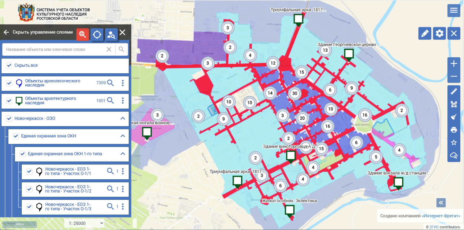The image size is (464, 230).
Task: Collapse the 'Единая охранная зона ОКН' group
Action: click(x=123, y=136)
